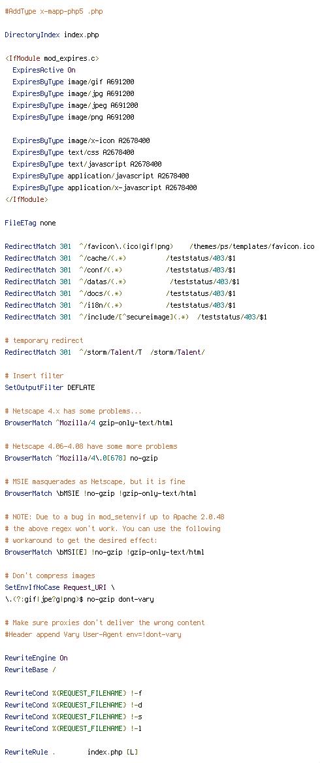Click the 'no-gzip dont-vary' regex line

point(79,598)
